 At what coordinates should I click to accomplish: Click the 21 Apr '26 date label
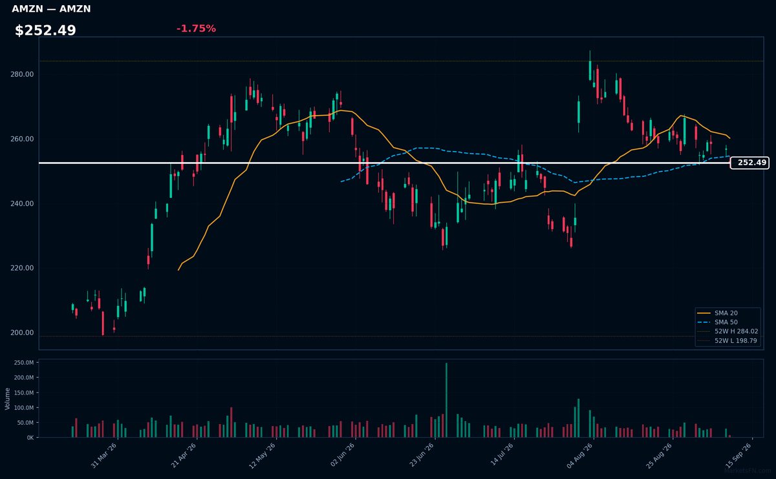pos(184,454)
